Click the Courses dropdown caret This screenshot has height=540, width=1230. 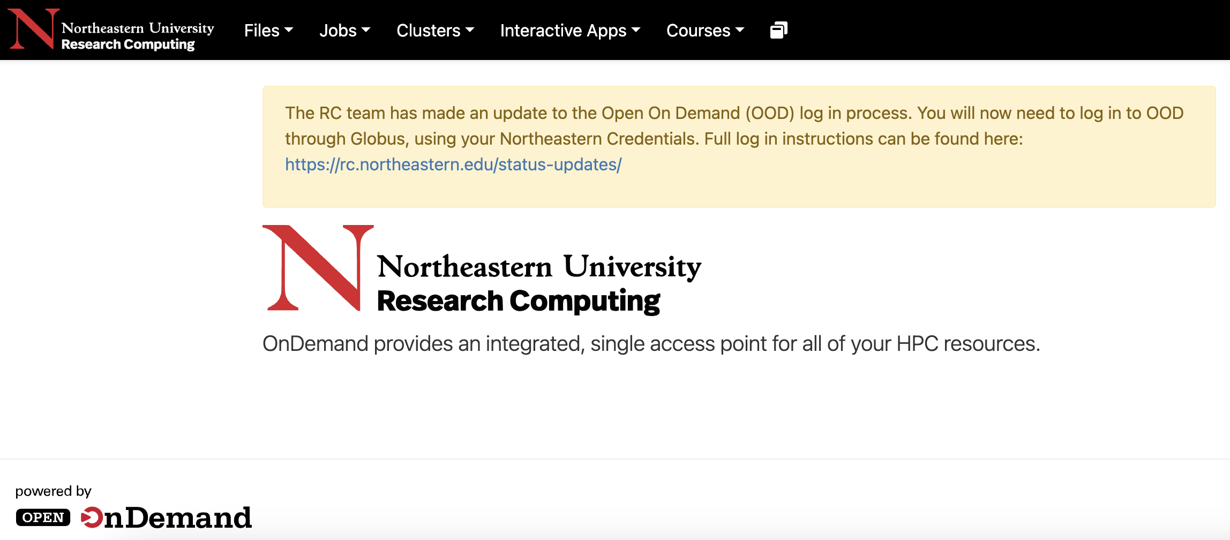tap(740, 30)
